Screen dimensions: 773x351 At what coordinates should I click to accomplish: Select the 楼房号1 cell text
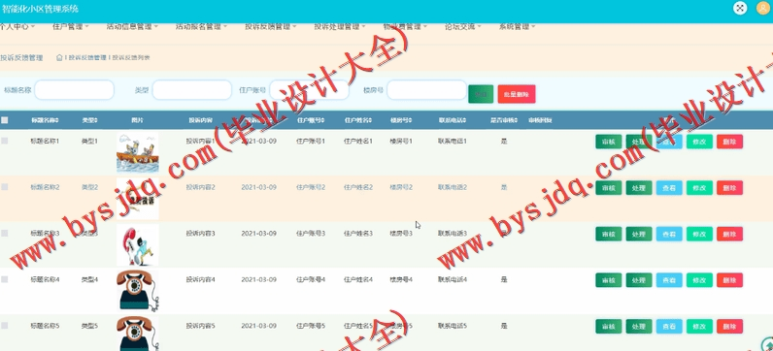(x=401, y=141)
